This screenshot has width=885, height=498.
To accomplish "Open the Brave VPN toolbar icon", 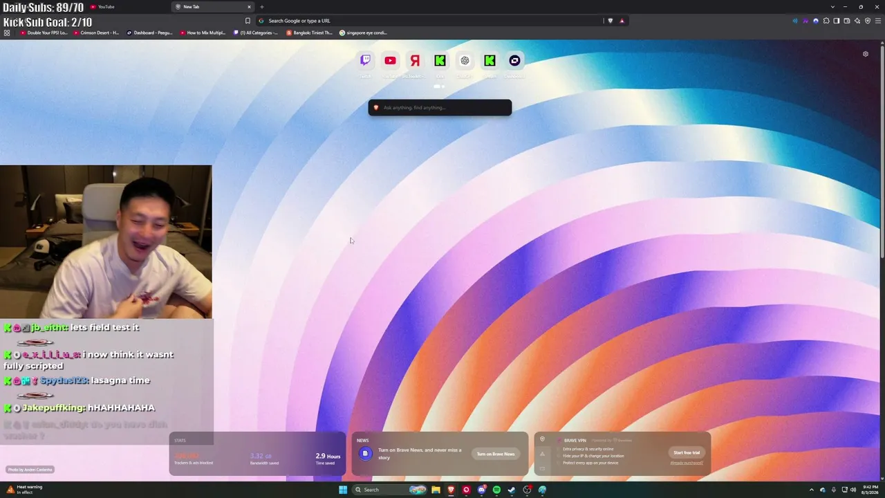I will pyautogui.click(x=868, y=21).
